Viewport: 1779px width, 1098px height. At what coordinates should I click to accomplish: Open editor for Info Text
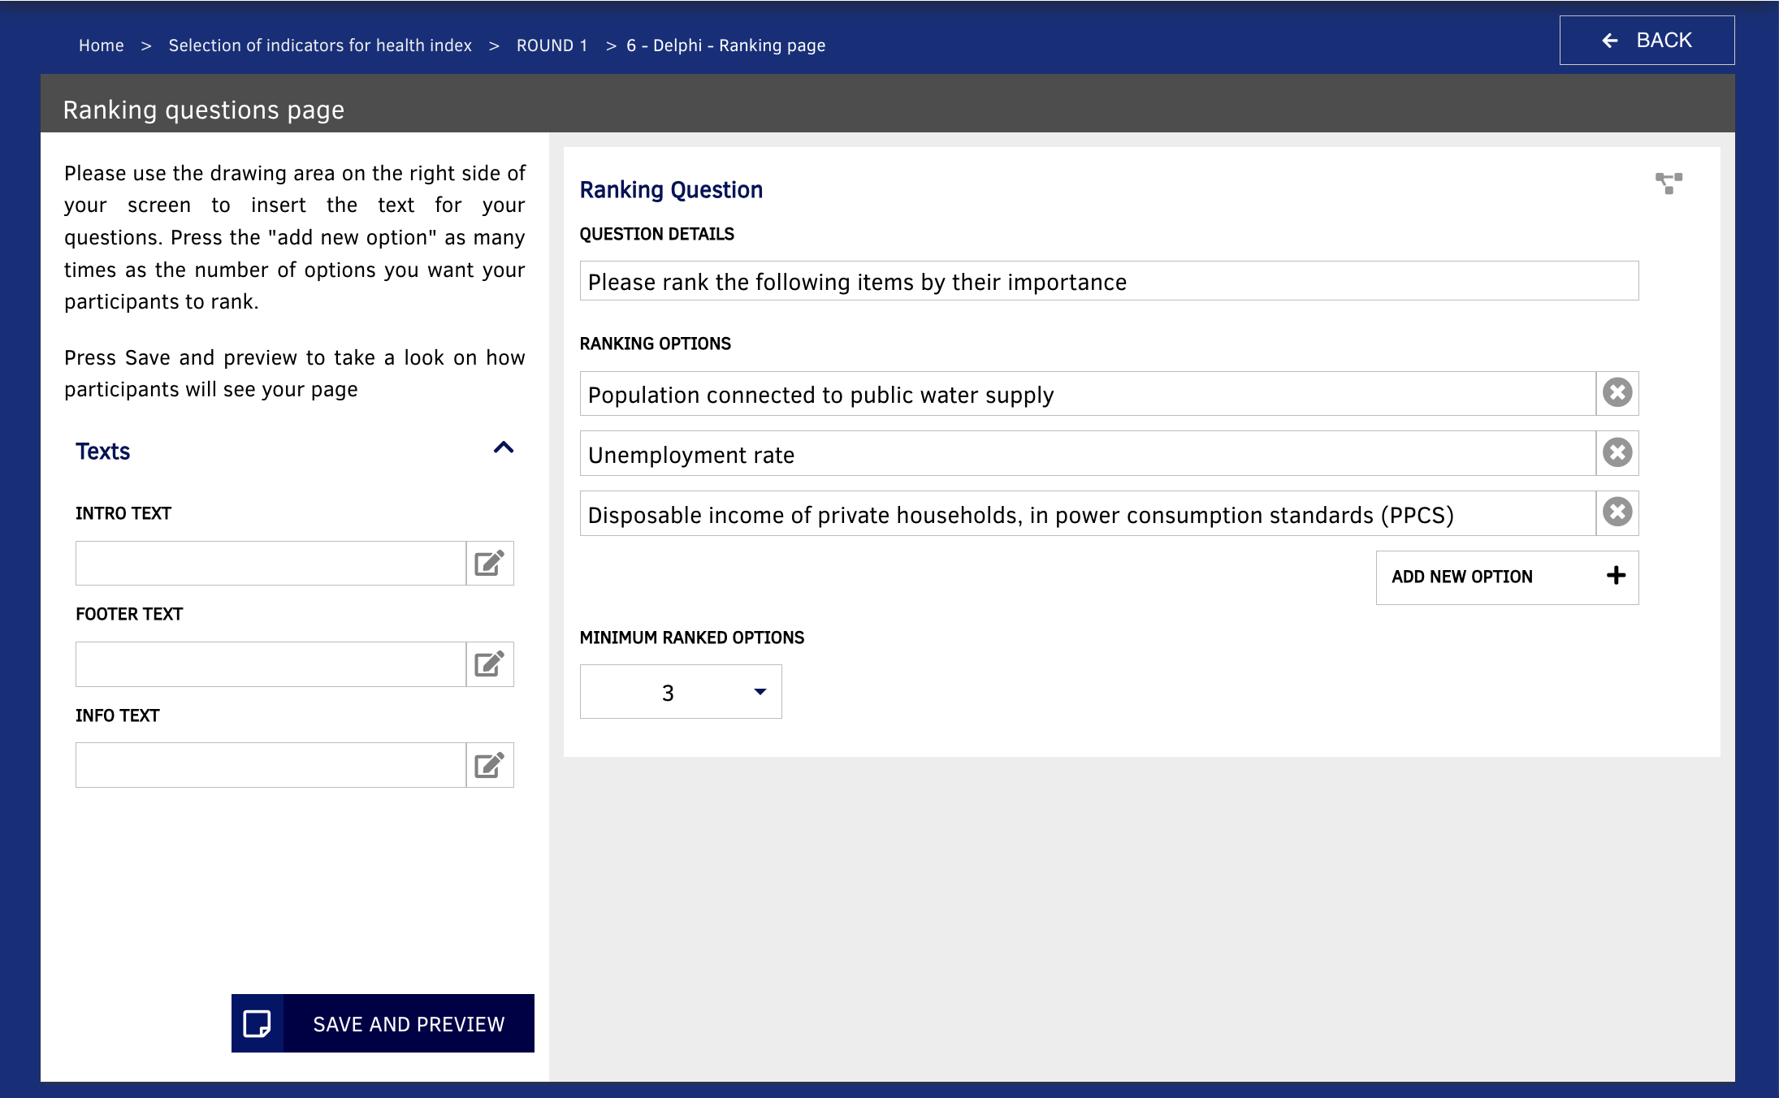490,765
